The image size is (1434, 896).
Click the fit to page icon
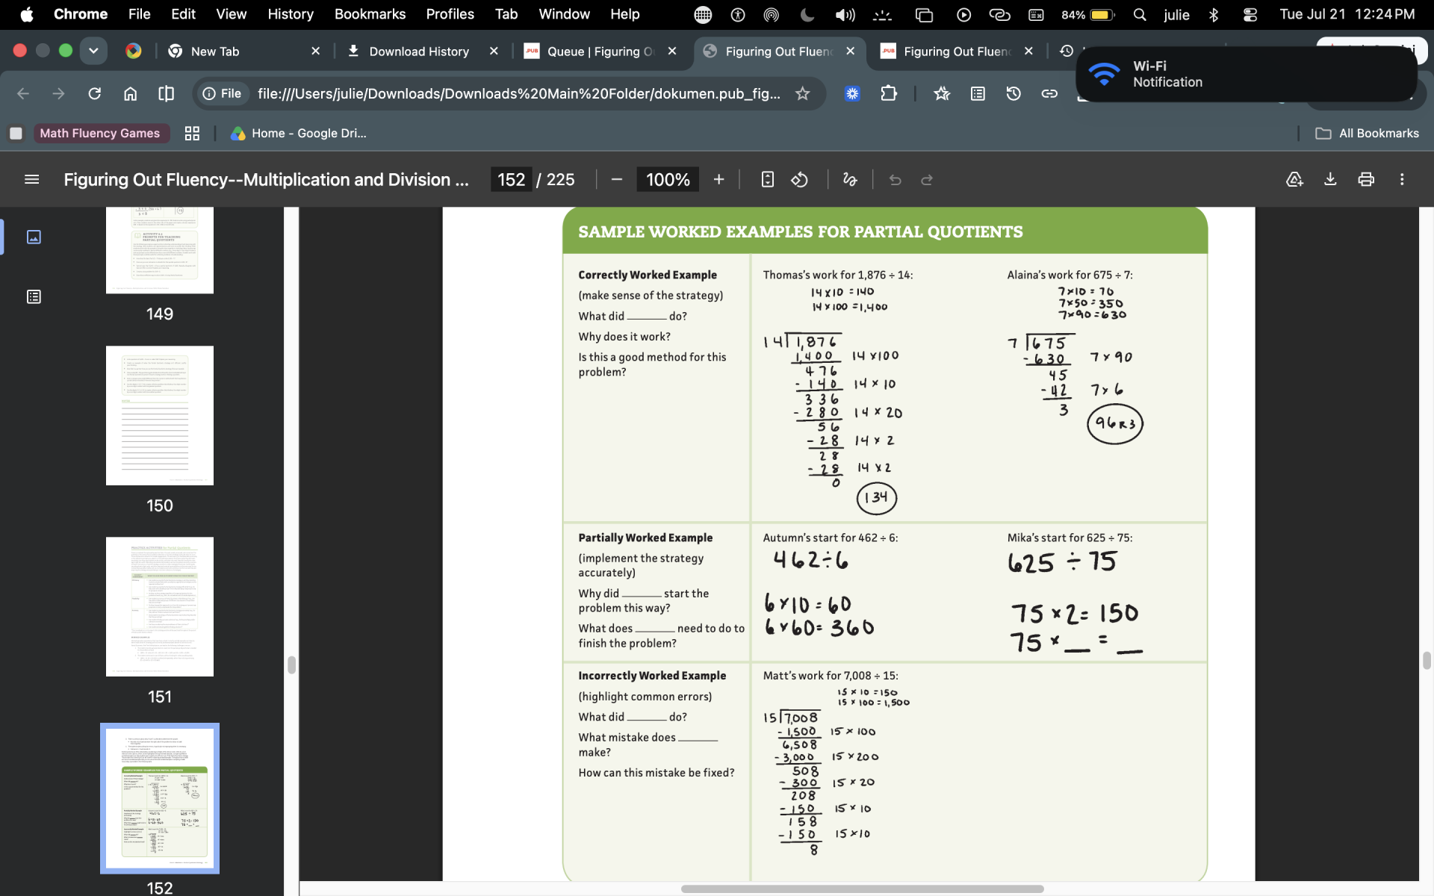pyautogui.click(x=767, y=179)
